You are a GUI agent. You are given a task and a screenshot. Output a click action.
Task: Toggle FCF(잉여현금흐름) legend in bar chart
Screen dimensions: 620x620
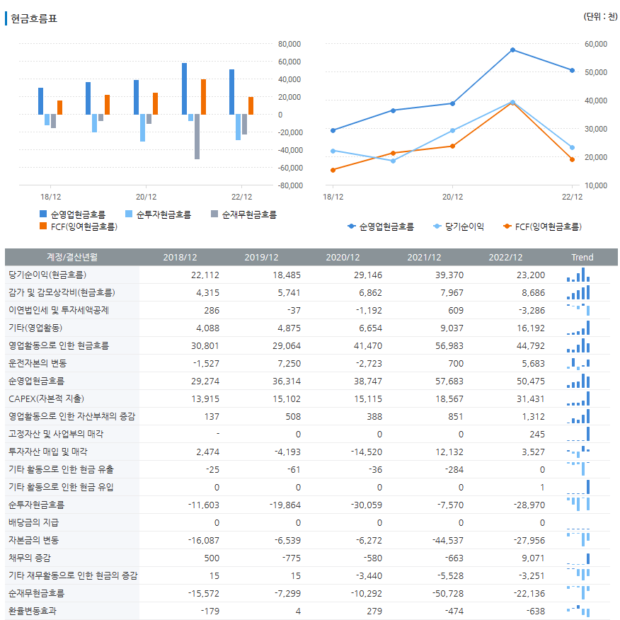pyautogui.click(x=79, y=226)
